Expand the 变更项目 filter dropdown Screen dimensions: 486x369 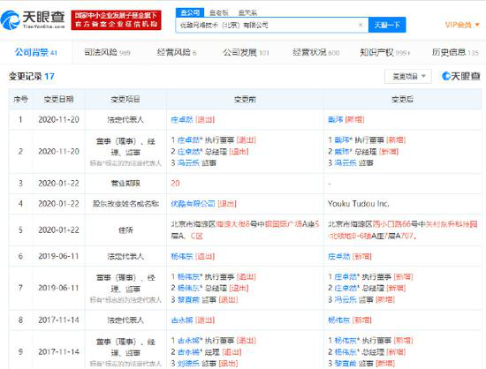408,76
